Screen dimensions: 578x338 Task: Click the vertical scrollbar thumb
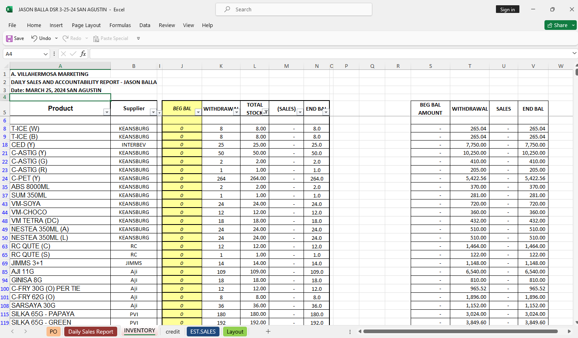point(576,73)
